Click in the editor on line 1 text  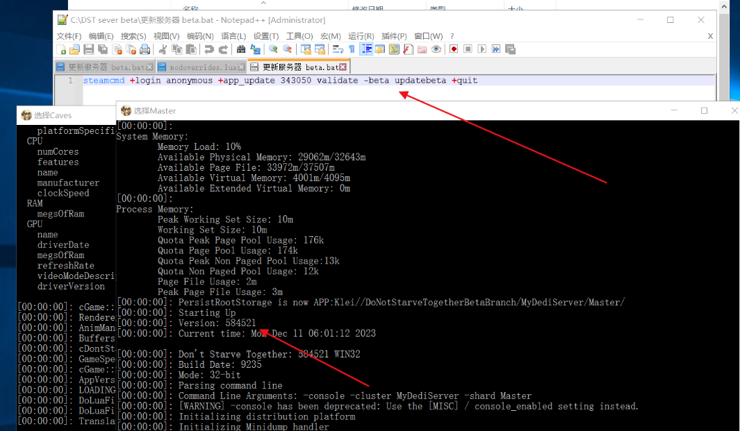278,81
